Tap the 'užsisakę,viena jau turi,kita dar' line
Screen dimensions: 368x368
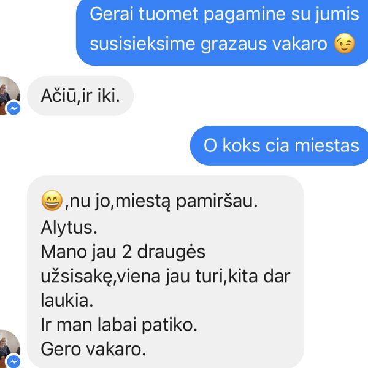point(166,277)
